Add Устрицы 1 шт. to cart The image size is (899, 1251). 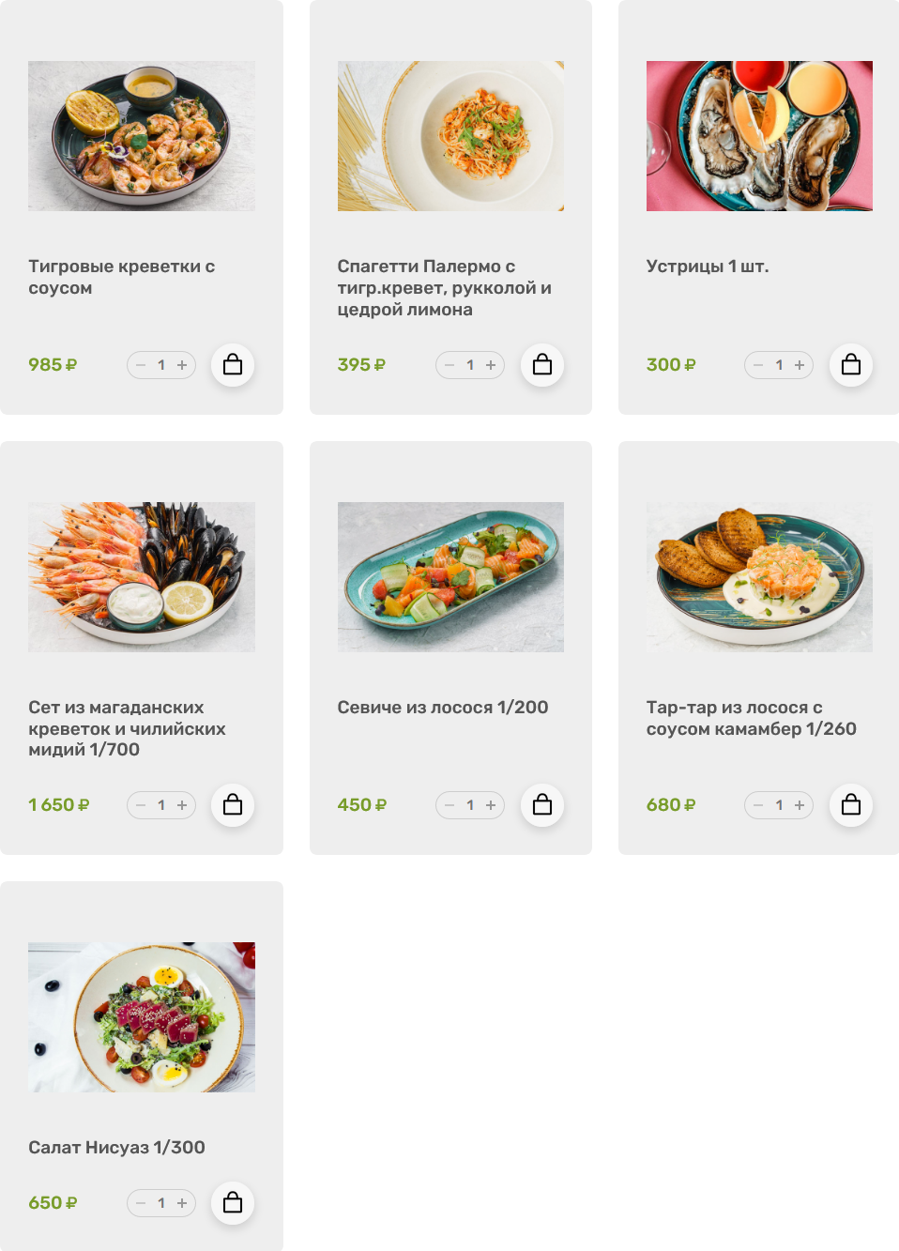(x=851, y=365)
